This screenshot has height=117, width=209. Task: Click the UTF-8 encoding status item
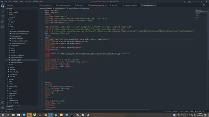tap(182, 111)
